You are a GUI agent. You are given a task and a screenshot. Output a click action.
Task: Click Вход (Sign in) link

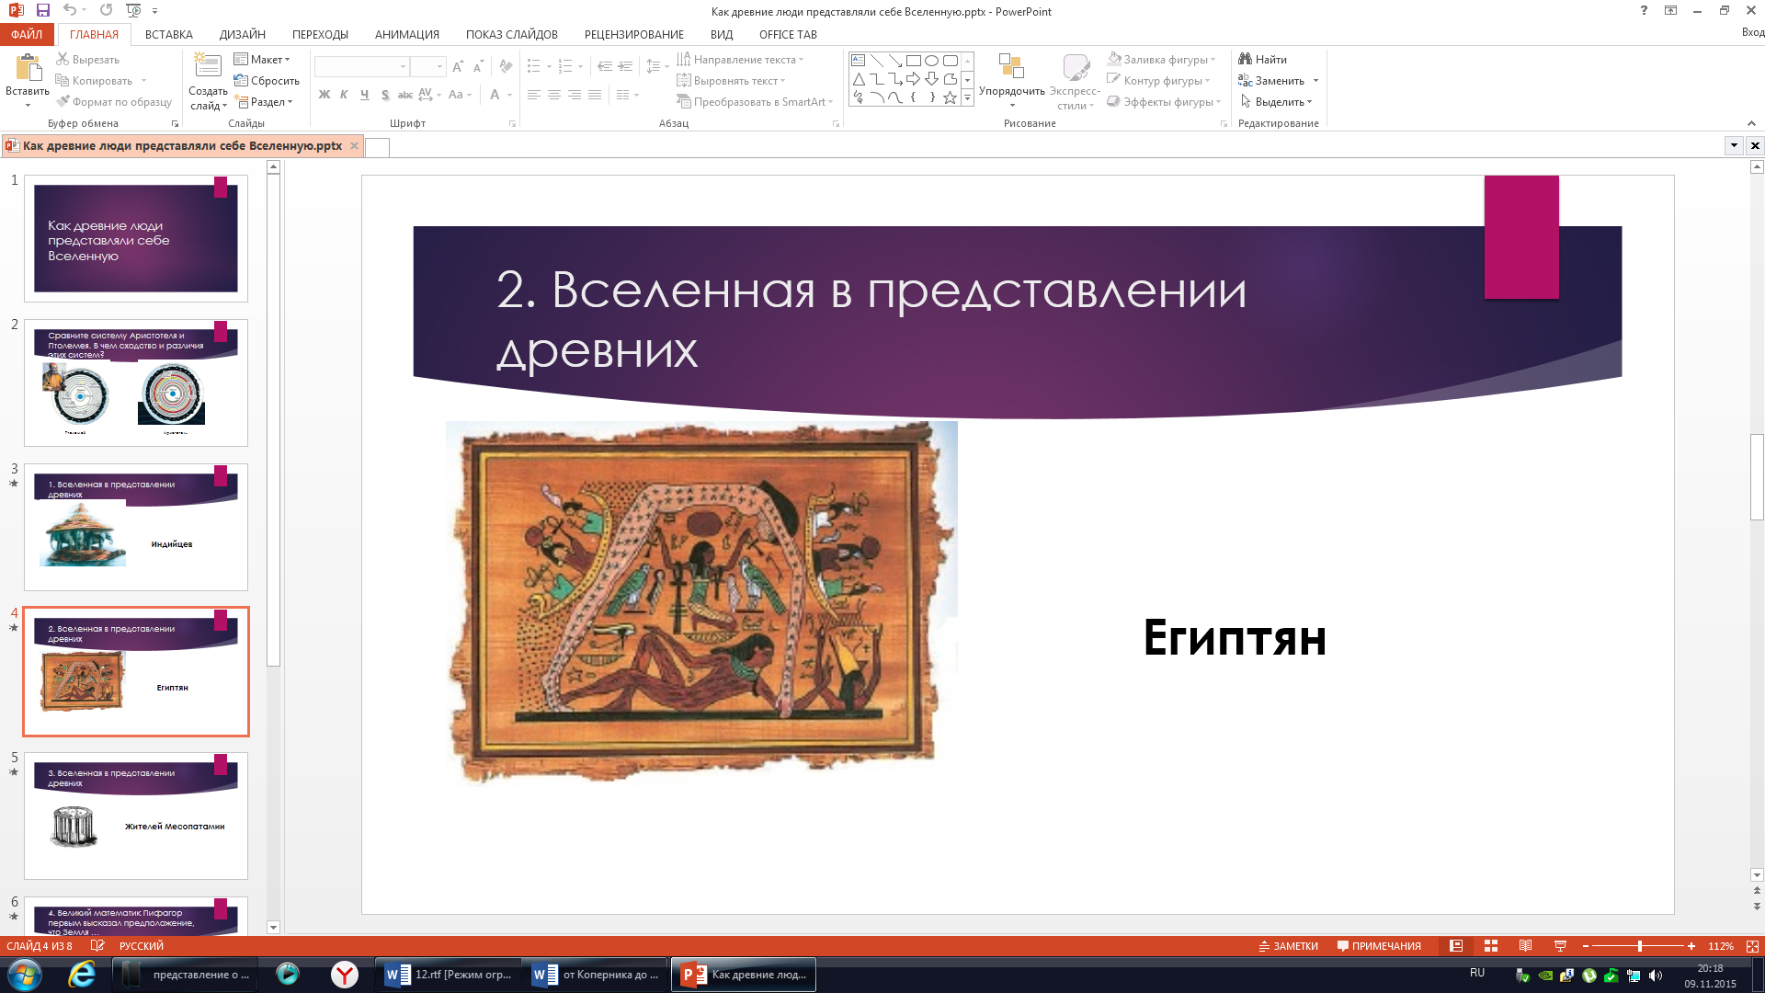click(1752, 32)
